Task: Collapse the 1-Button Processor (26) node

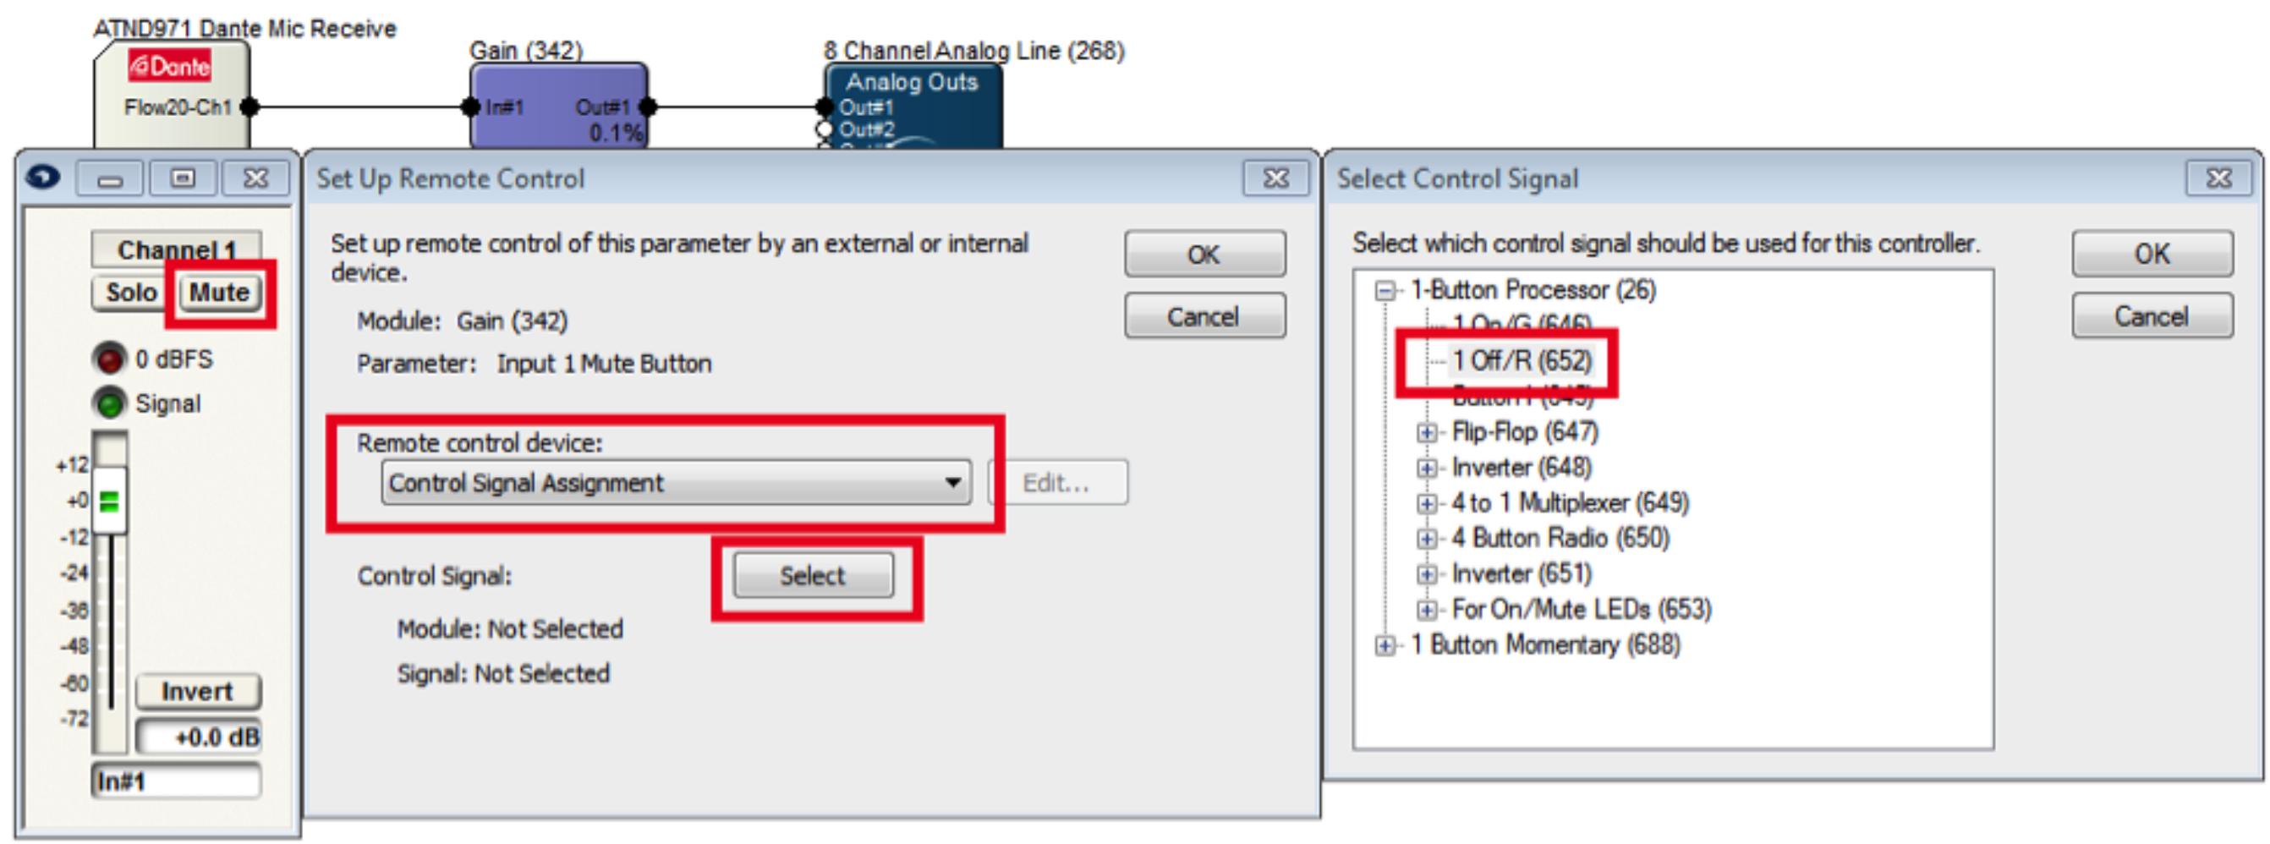Action: click(x=1385, y=290)
